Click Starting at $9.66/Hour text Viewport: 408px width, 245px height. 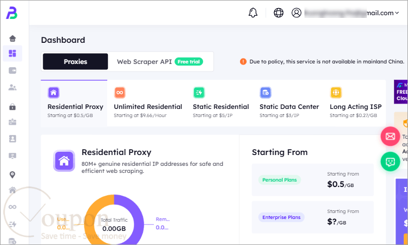[140, 115]
